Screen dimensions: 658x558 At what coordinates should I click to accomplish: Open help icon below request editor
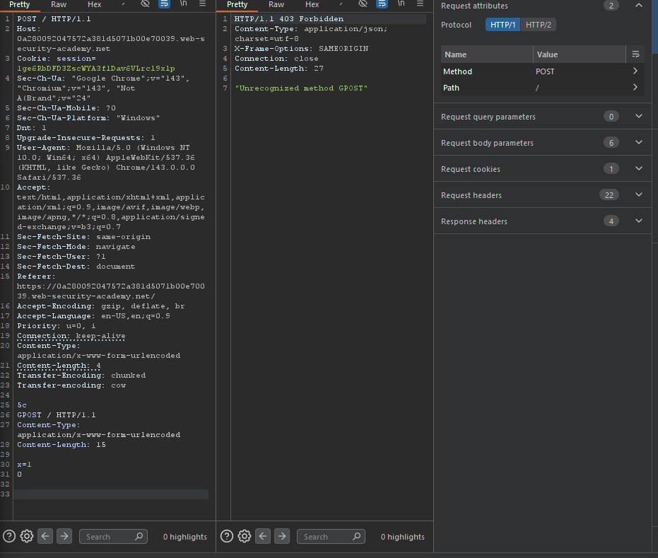point(9,536)
